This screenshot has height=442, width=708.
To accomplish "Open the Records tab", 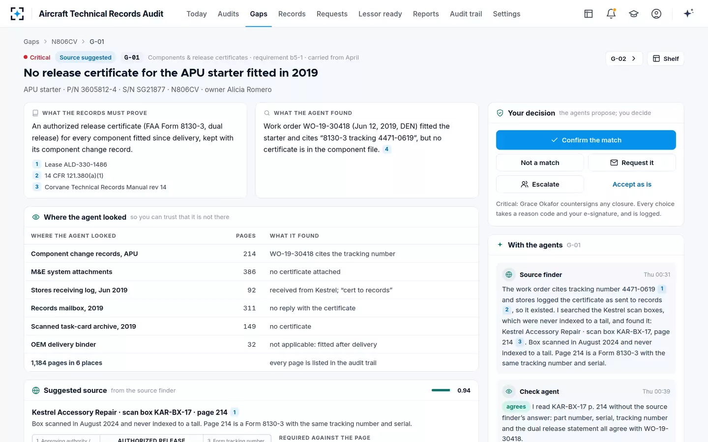I will pyautogui.click(x=292, y=14).
